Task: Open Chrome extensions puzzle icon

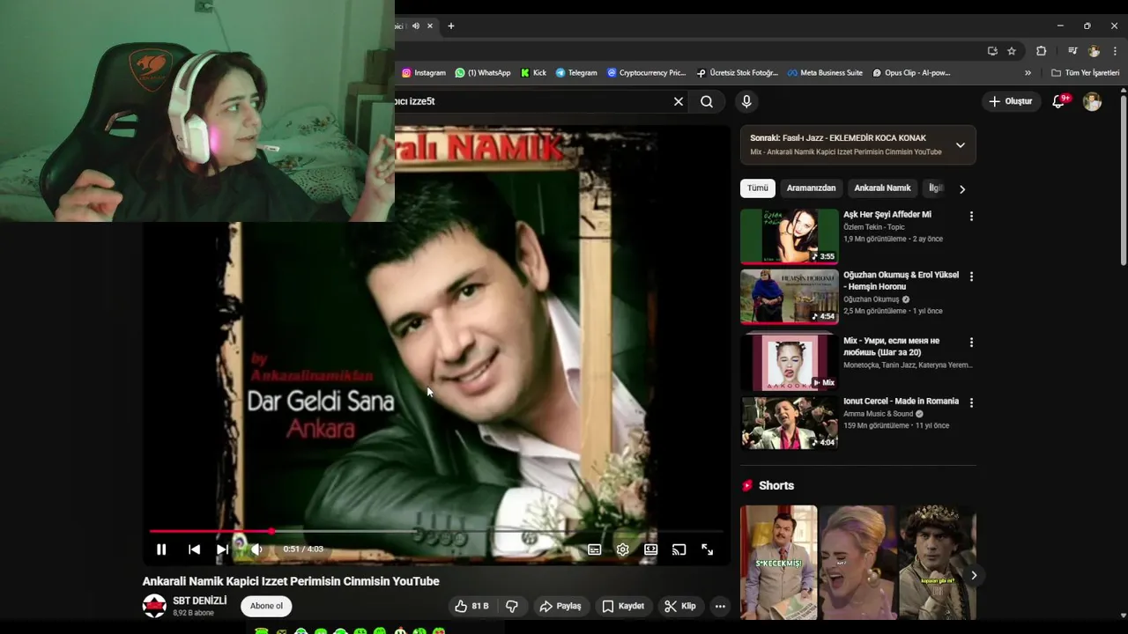Action: pyautogui.click(x=1041, y=51)
